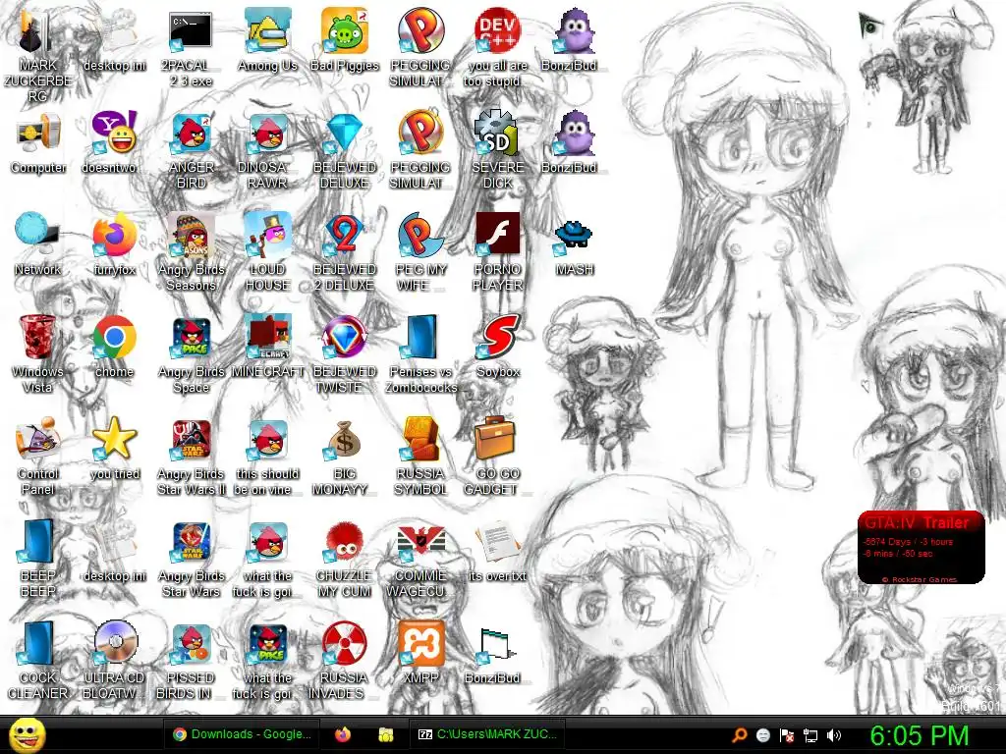This screenshot has height=754, width=1006.
Task: Open the LOUD HOUSE icon
Action: (267, 236)
